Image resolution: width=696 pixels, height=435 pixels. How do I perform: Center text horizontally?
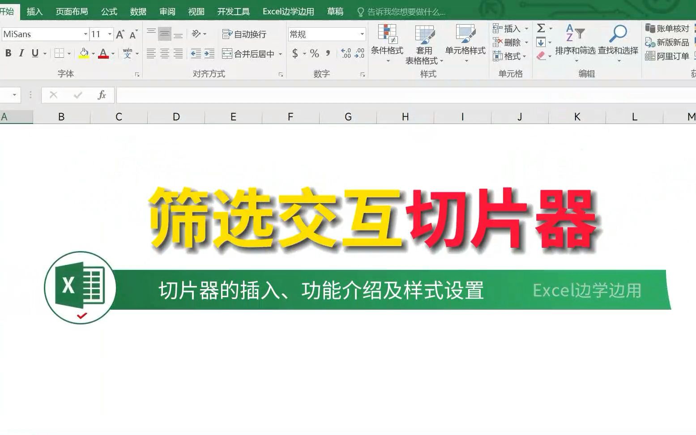coord(165,54)
